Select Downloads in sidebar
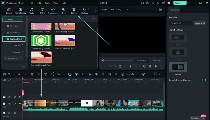 [x=14, y=32]
